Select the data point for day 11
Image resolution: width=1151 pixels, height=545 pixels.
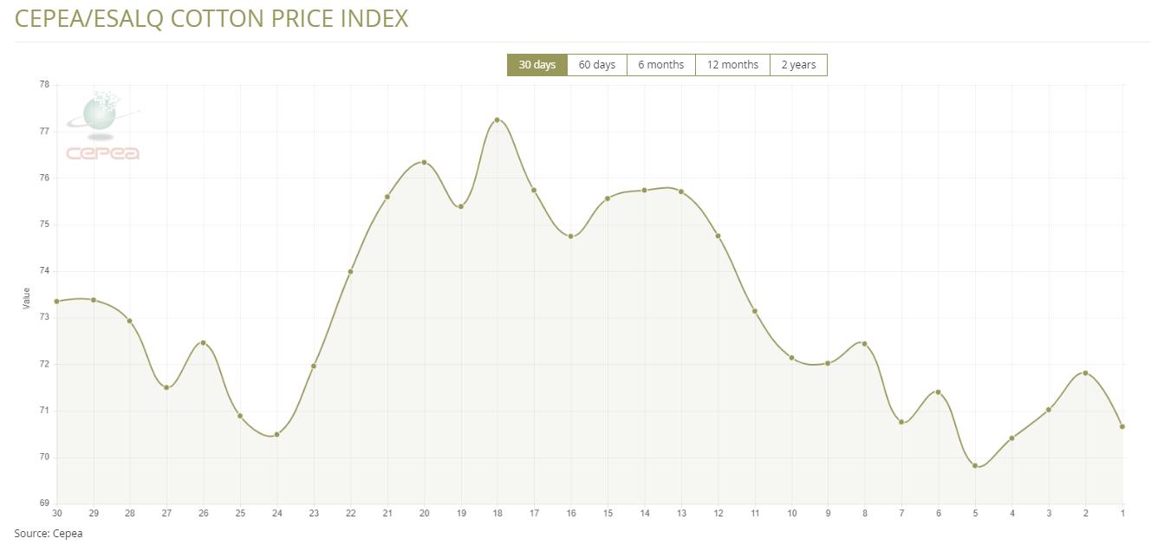pos(755,311)
